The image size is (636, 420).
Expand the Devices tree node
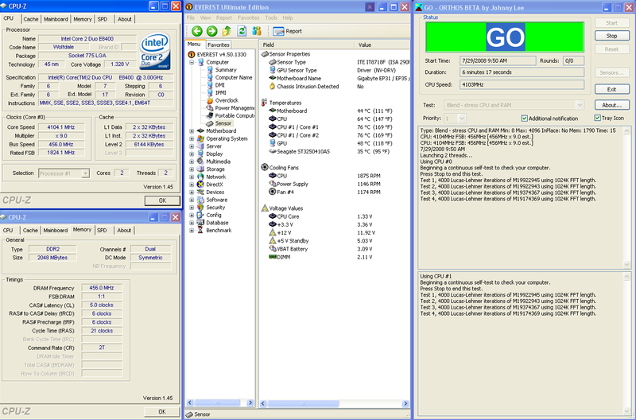192,192
